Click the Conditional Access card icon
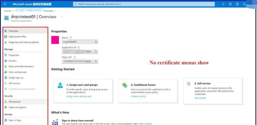Image resolution: width=257 pixels, height=125 pixels. tap(125, 85)
